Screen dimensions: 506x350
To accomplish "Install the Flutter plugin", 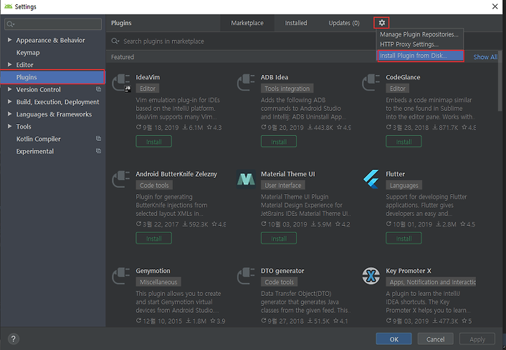I will (x=403, y=238).
